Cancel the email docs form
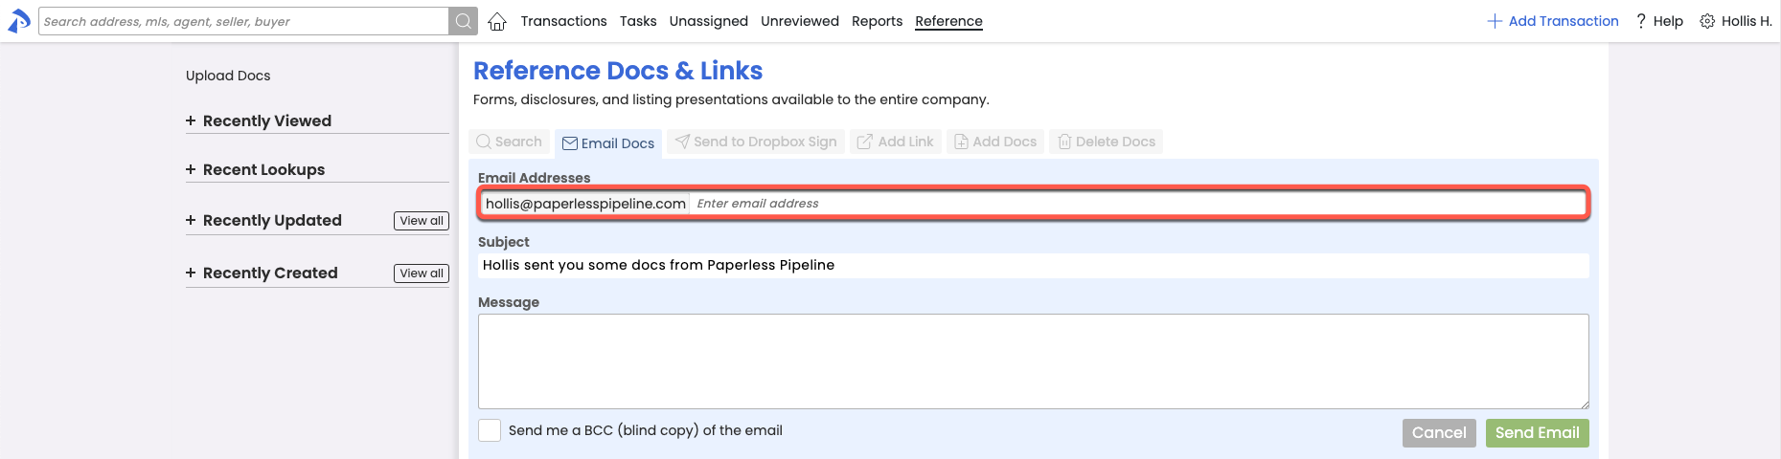This screenshot has height=459, width=1781. [x=1438, y=433]
